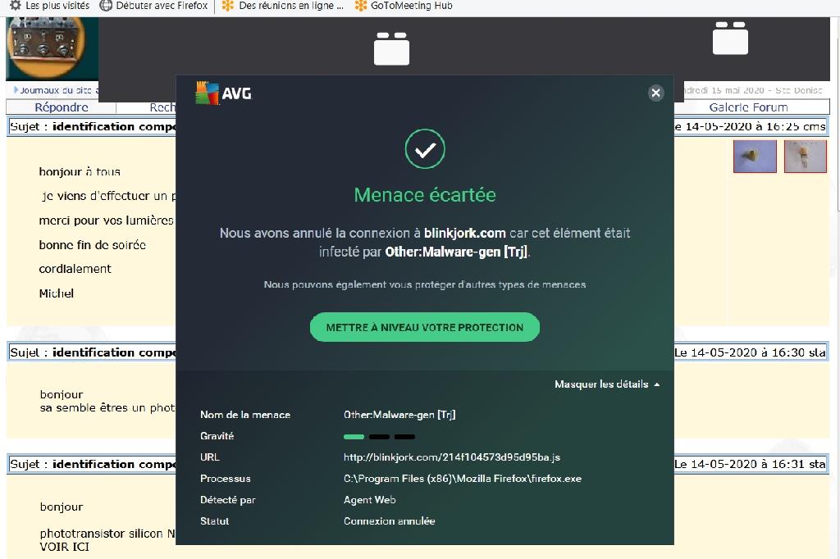Click the 'Journaux du site' link
Screen dimensions: 840x559
(x=57, y=90)
